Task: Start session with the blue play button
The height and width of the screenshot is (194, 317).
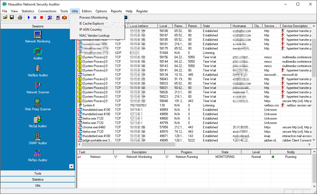Action: click(29, 18)
